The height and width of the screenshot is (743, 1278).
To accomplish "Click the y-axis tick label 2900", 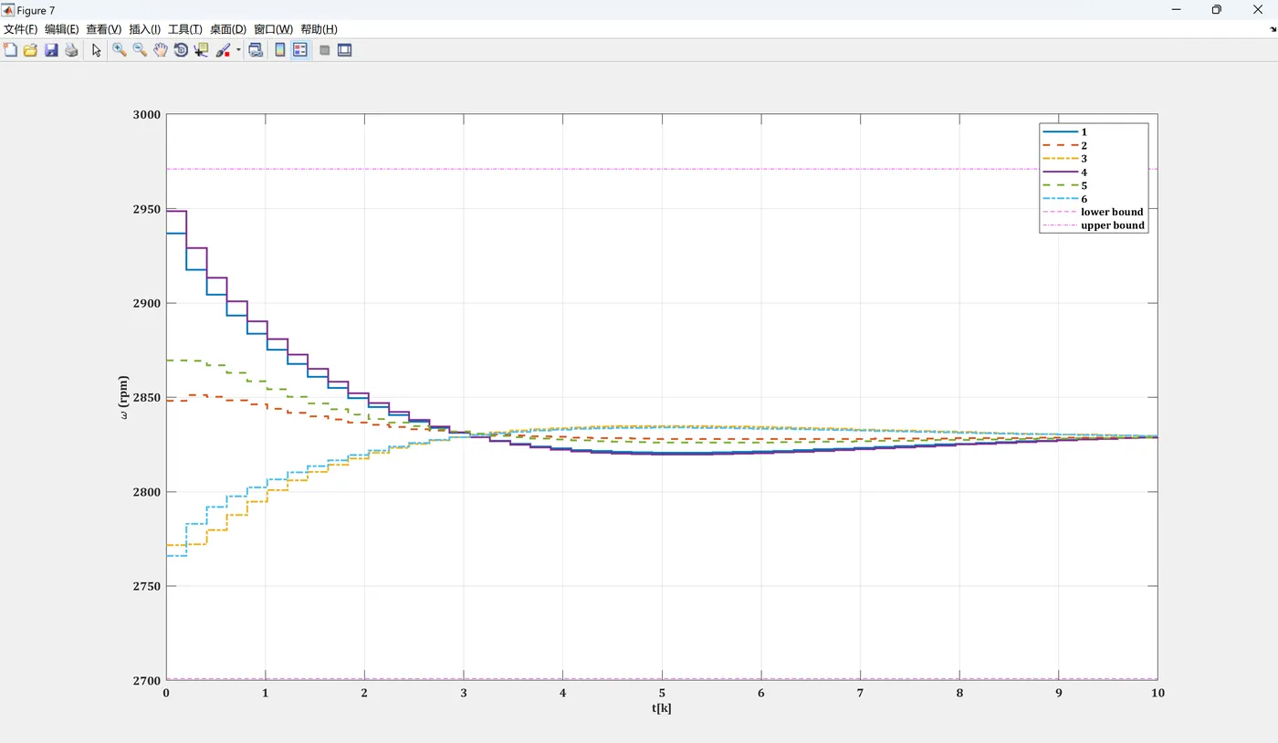I will point(146,304).
